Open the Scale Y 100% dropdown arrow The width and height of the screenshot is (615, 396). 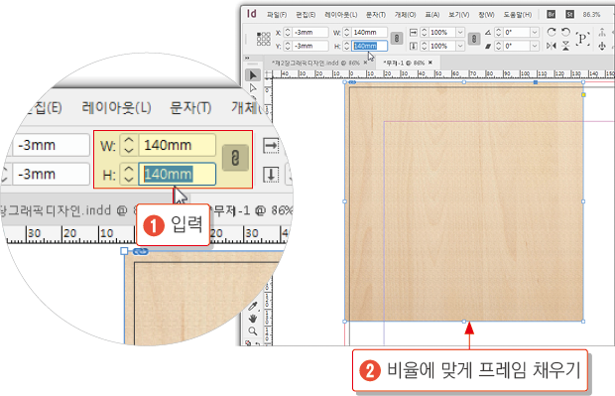click(460, 46)
